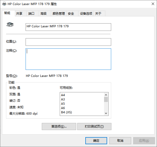Viewport: 157px width, 147px height.
Task: Switch to the 高级 tab
Action: pos(45,13)
